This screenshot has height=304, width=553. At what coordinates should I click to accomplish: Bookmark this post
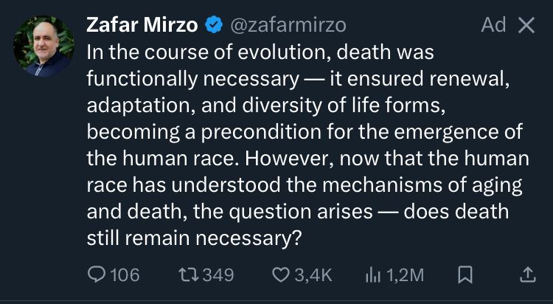pos(465,275)
